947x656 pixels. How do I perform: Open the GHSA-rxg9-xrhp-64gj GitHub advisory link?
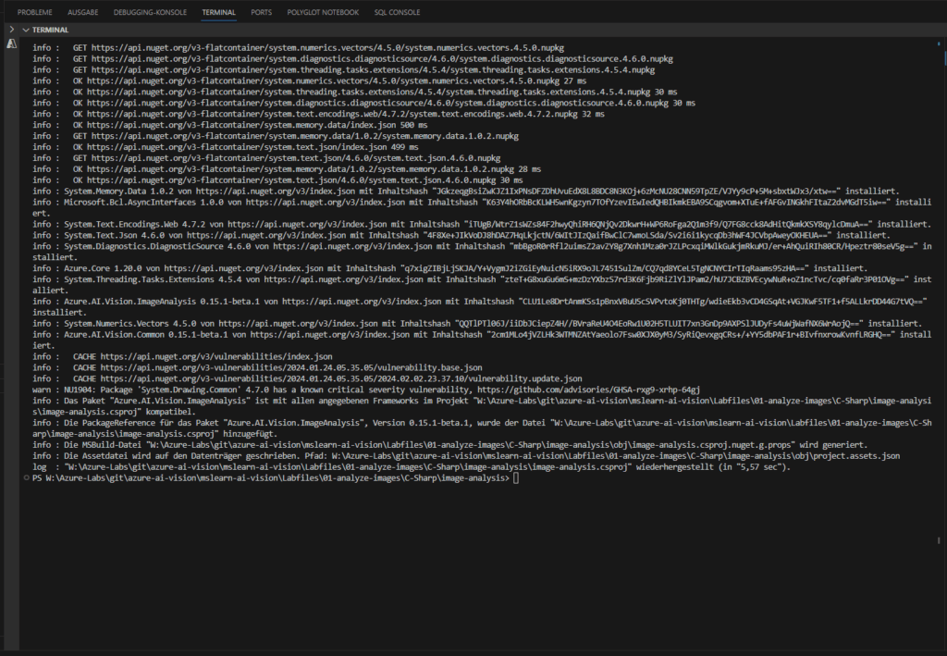[588, 390]
